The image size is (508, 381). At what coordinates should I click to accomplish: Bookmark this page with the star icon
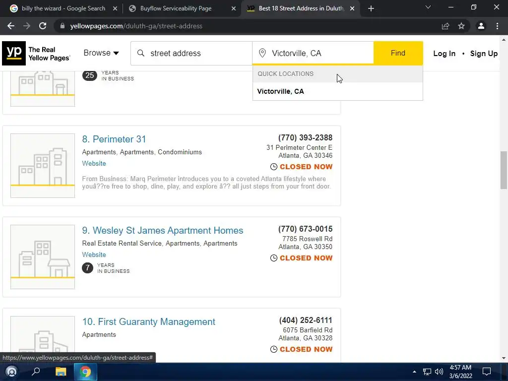(461, 26)
